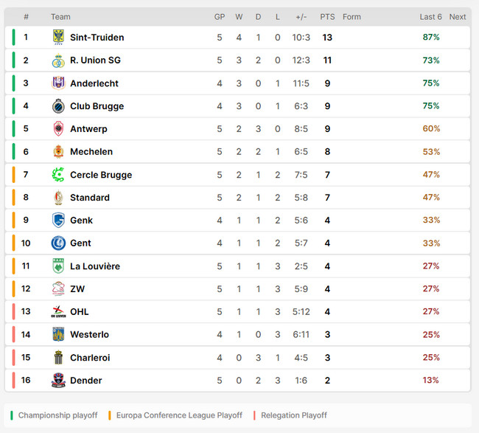Open the Mechelen team link
479x433 pixels.
click(91, 152)
